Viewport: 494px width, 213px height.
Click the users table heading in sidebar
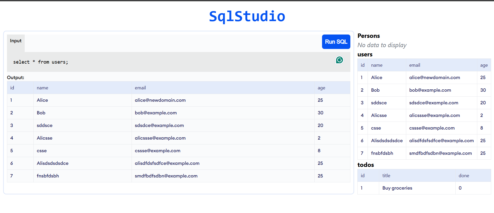click(365, 54)
